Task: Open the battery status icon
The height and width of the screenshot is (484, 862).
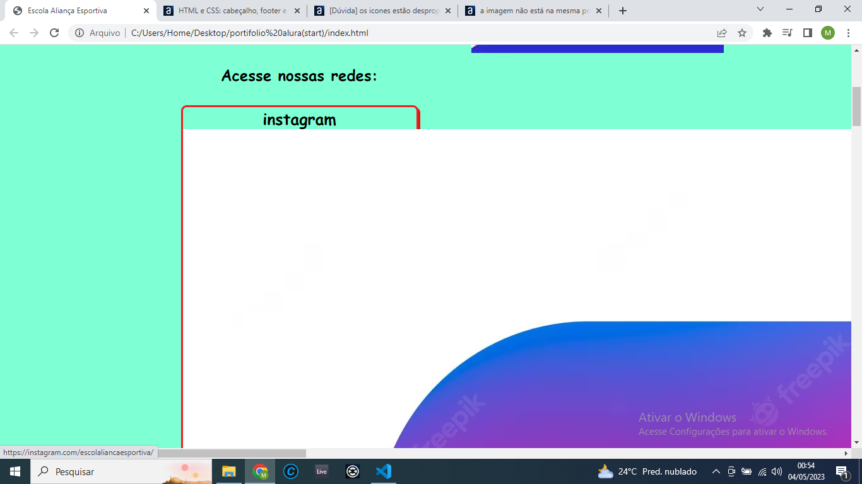Action: (747, 471)
